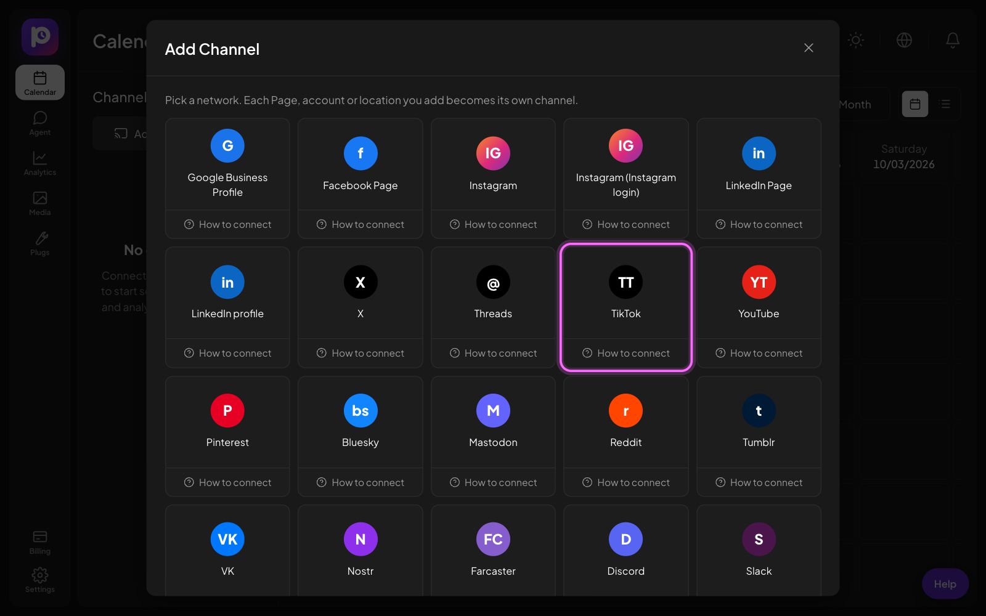Image resolution: width=986 pixels, height=616 pixels.
Task: Choose the Reddit network icon
Action: tap(625, 411)
